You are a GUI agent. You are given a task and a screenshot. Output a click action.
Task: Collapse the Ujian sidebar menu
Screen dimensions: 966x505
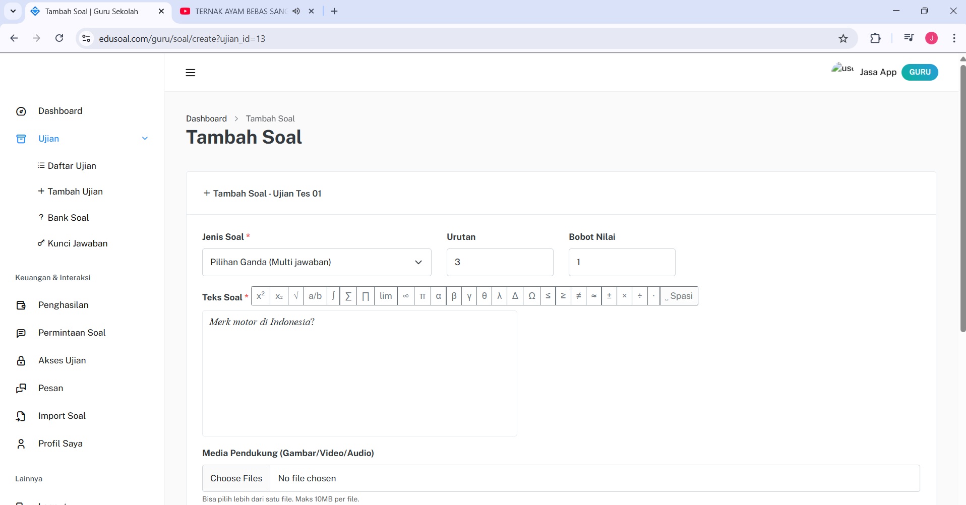pos(145,139)
